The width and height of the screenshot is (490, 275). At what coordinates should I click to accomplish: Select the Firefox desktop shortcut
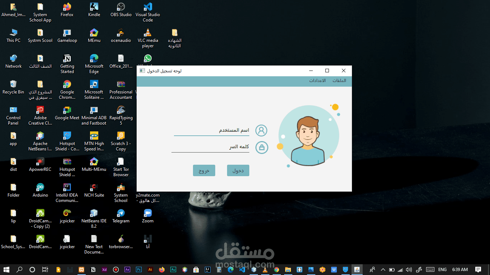(x=67, y=10)
